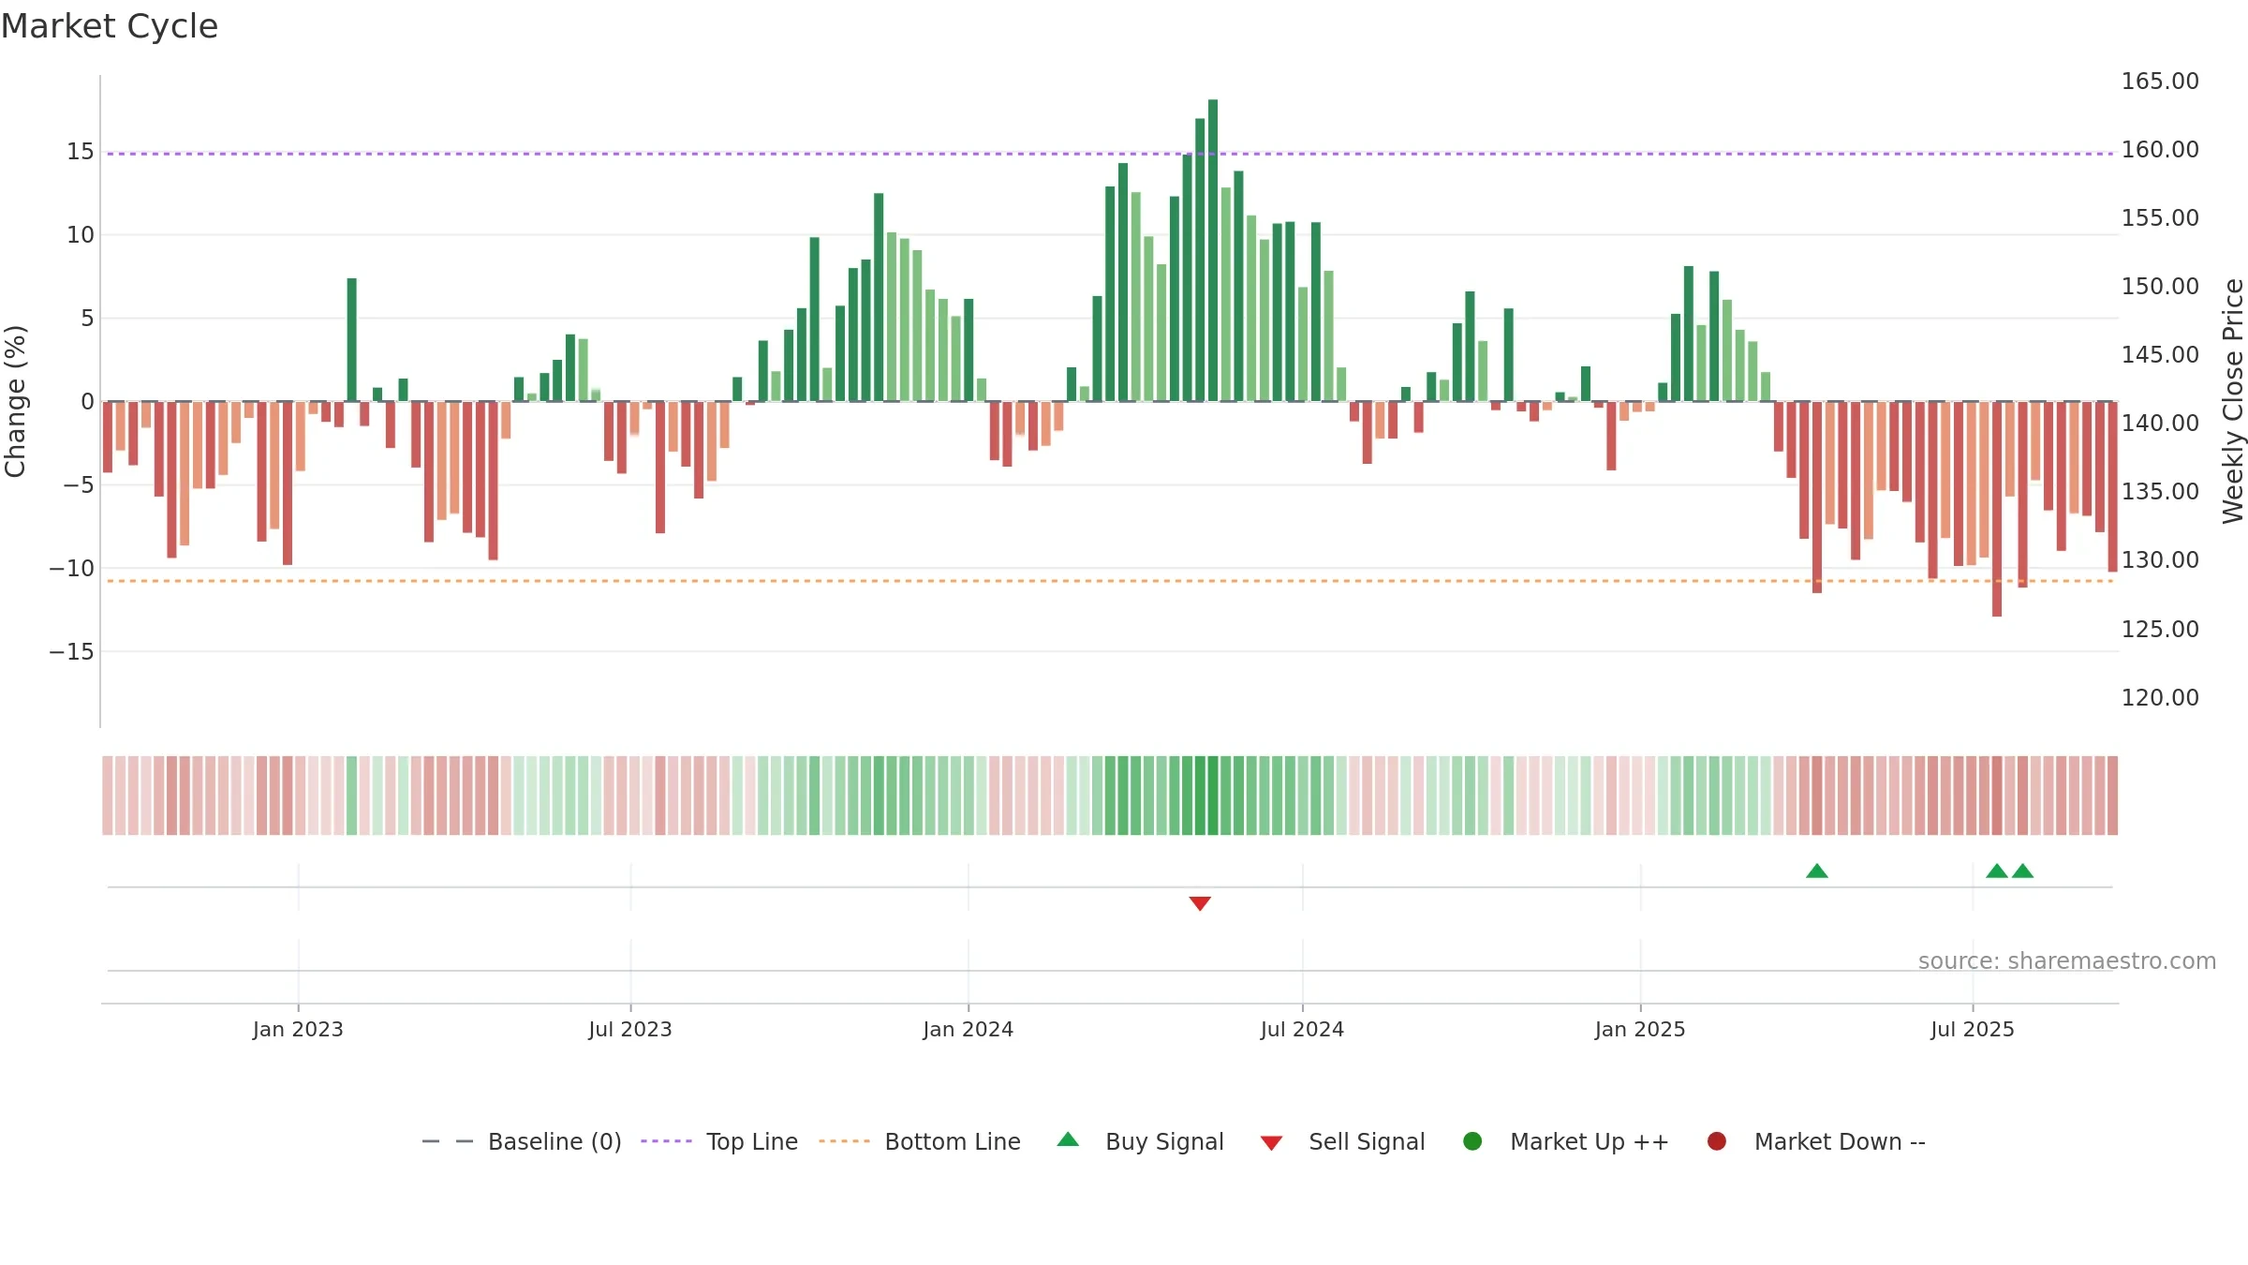Click the Jul 2023 x-axis label

630,1029
